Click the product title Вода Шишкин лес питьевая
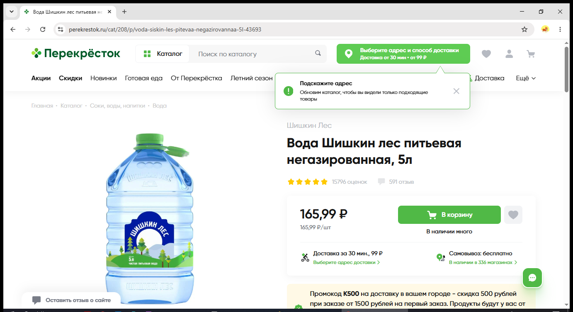 pyautogui.click(x=374, y=151)
